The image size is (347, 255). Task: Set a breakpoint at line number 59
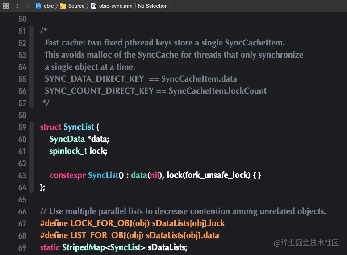coord(22,127)
